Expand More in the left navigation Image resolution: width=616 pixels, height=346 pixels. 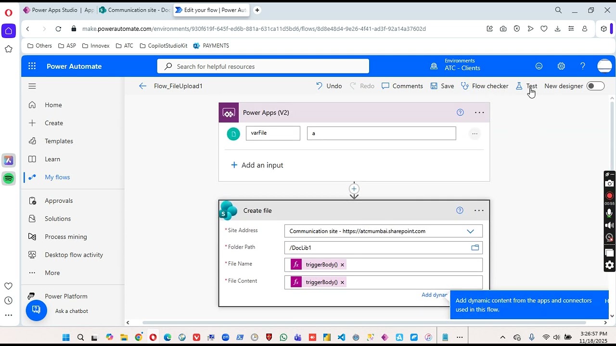[52, 273]
